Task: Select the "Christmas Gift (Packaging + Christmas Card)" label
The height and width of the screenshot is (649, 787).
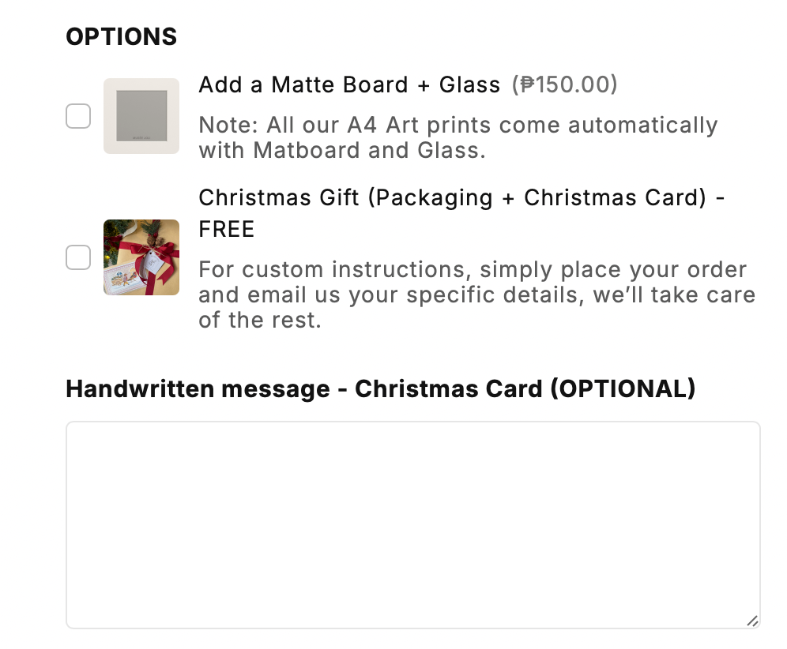Action: pyautogui.click(x=452, y=197)
